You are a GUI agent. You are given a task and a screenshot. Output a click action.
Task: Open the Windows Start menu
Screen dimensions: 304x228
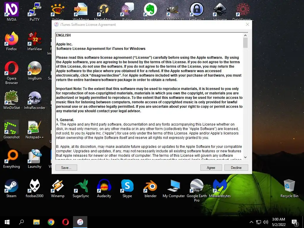(x=7, y=222)
